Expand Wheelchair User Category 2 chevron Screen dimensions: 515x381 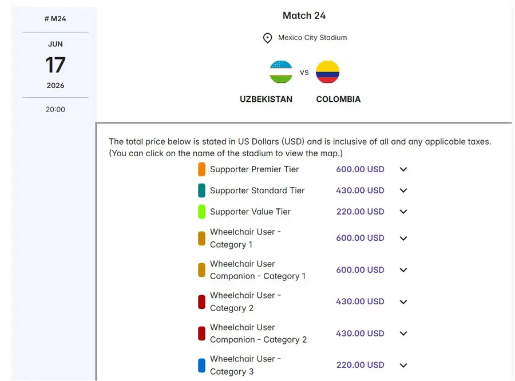(403, 302)
